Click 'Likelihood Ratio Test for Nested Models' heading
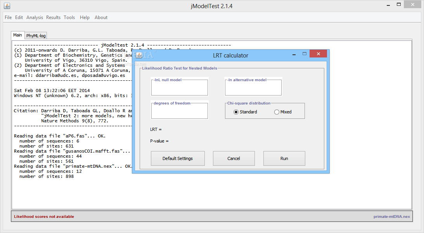Viewport: 424px width, 233px height. pyautogui.click(x=180, y=68)
